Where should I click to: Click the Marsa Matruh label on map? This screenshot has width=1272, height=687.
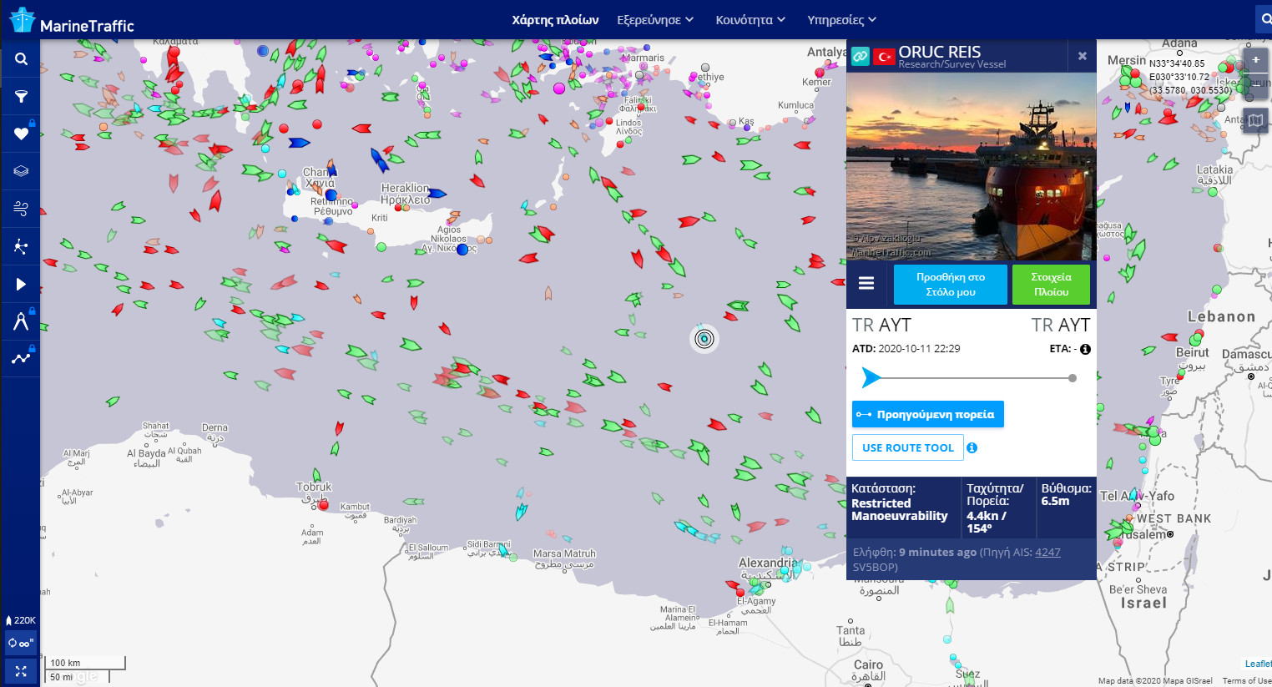[x=564, y=553]
